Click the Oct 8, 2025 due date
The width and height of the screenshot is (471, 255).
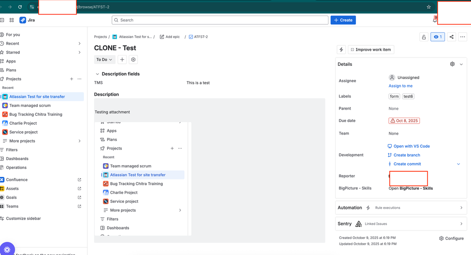[x=404, y=120]
